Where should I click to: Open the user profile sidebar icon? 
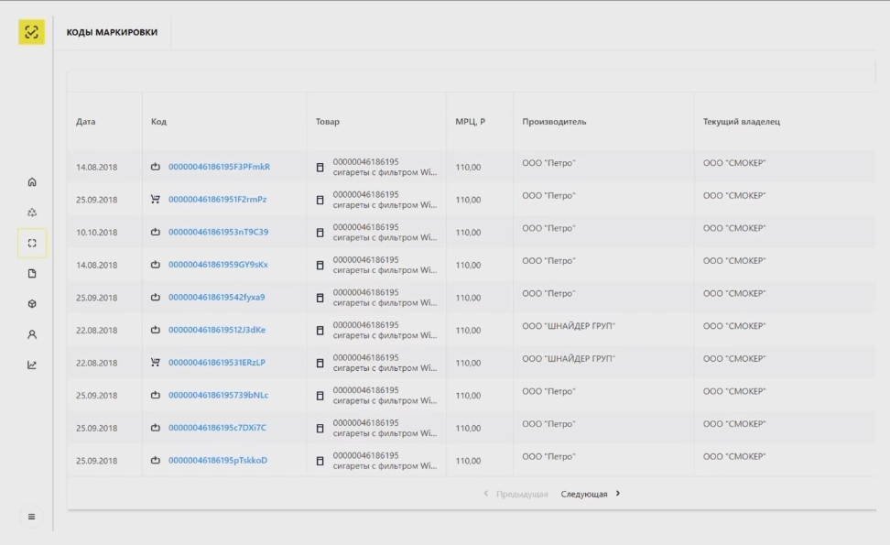32,334
